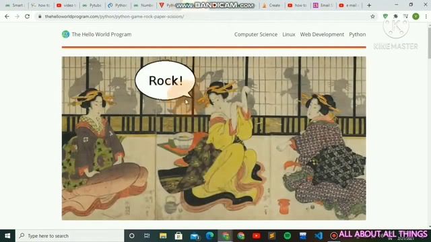Click the padlock site info icon
The width and height of the screenshot is (431, 242).
(40, 16)
